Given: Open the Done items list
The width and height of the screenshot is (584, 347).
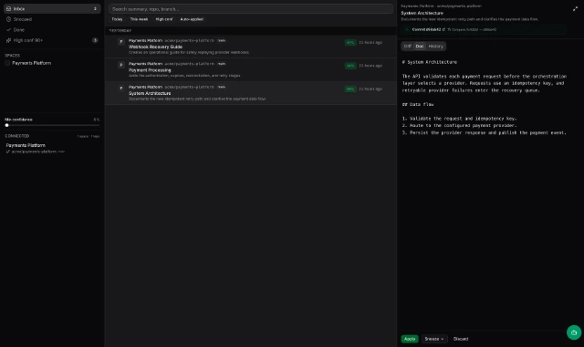Looking at the screenshot, I should click(52, 29).
